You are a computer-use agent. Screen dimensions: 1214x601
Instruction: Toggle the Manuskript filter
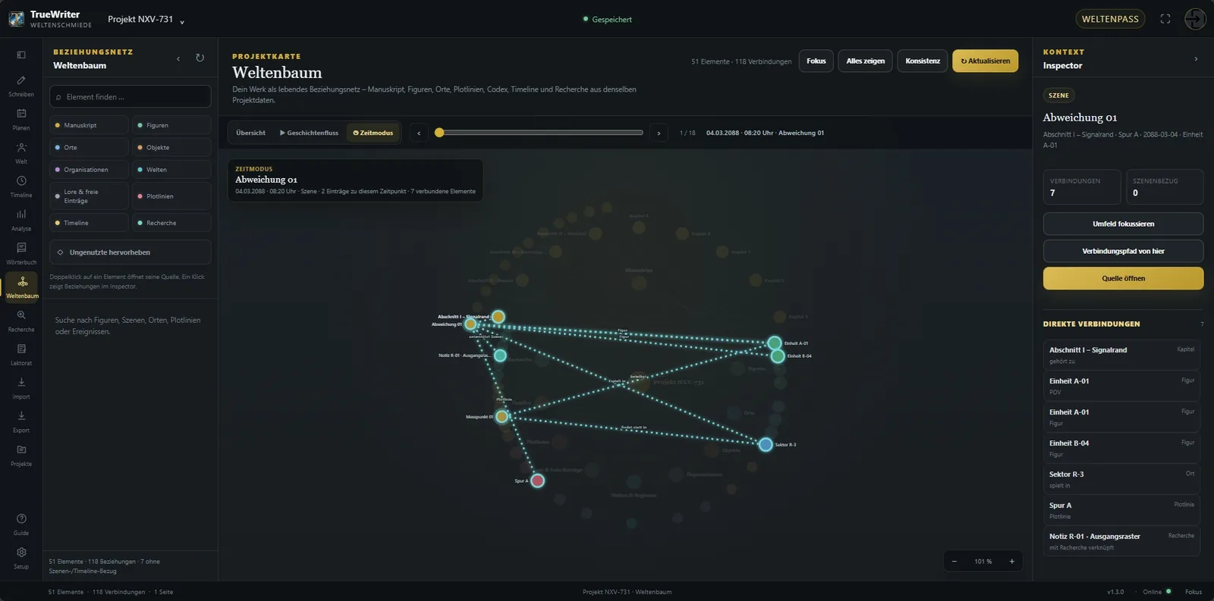(89, 125)
